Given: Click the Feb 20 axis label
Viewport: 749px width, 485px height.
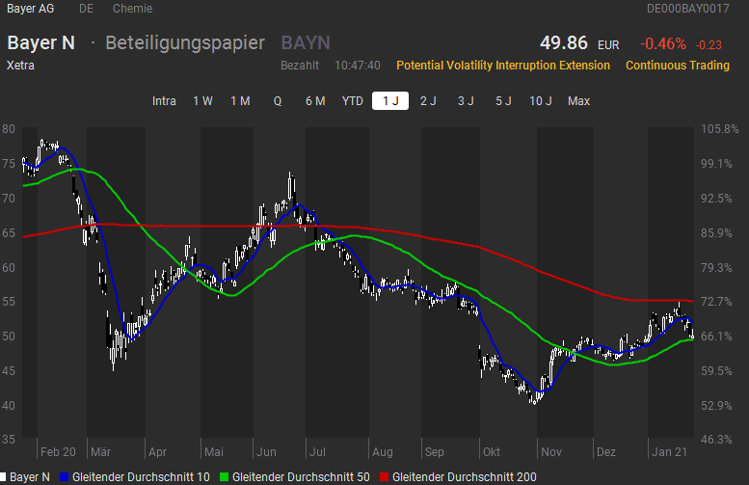Looking at the screenshot, I should click(x=58, y=452).
